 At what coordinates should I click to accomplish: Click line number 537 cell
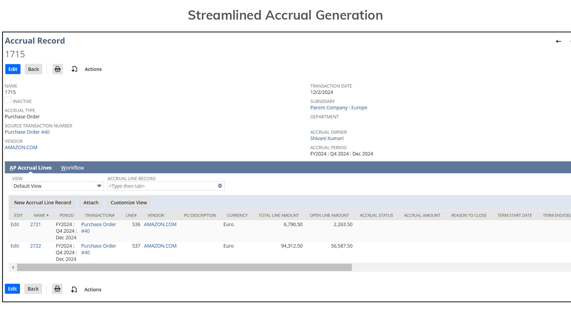click(136, 246)
